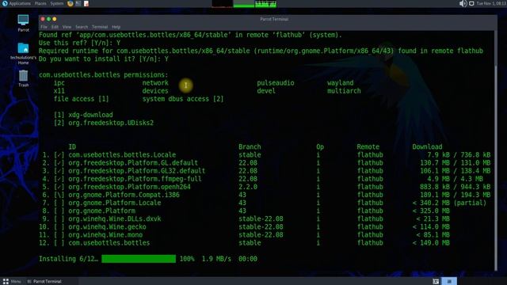Click the show desktop icon in bottom panel
The width and height of the screenshot is (507, 285).
coord(436,282)
